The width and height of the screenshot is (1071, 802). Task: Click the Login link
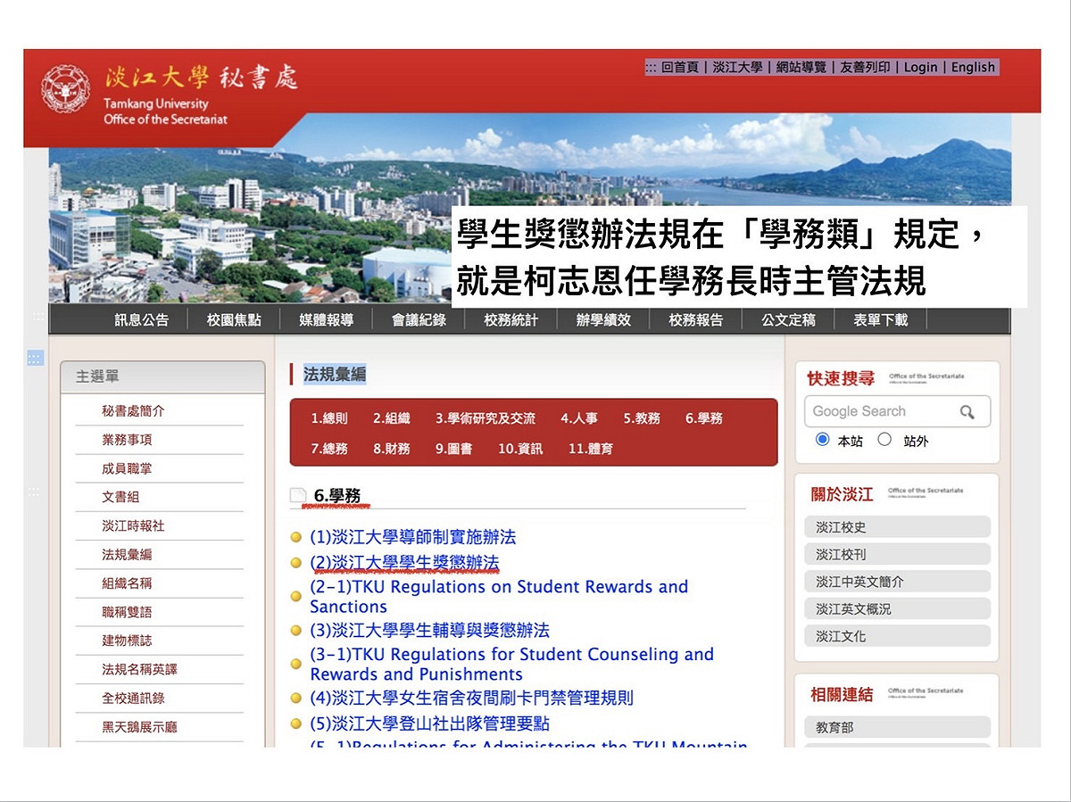coord(921,67)
